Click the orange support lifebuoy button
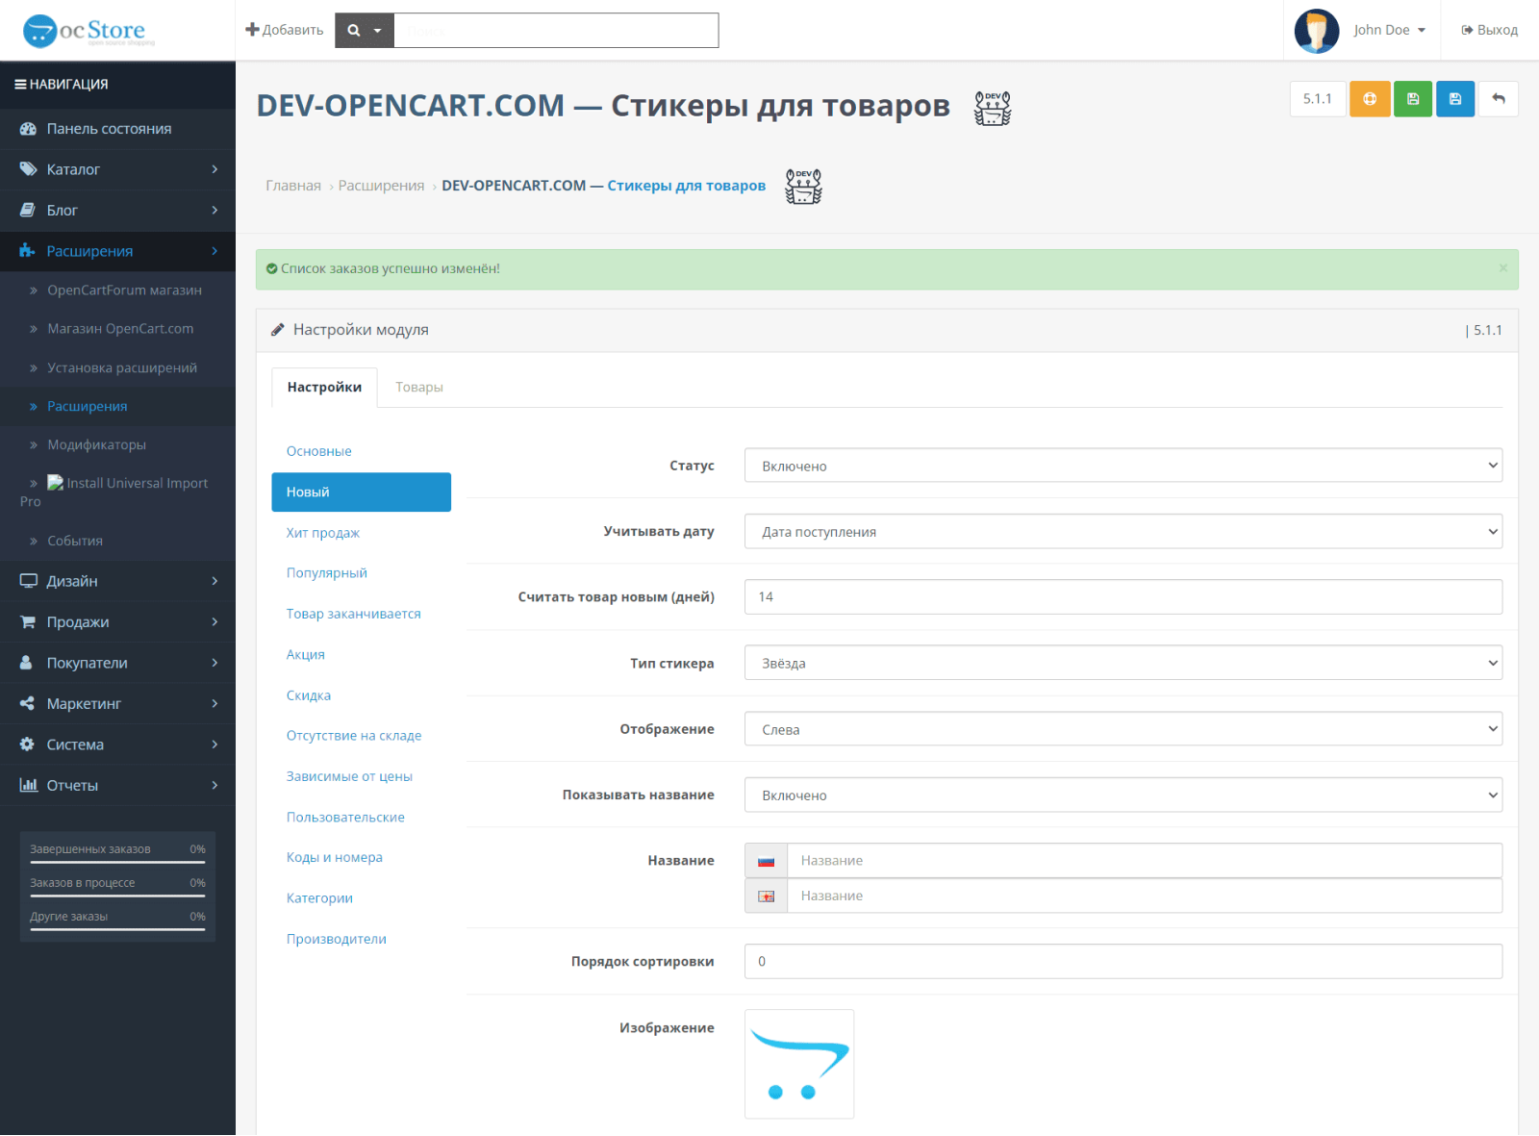 click(x=1370, y=99)
